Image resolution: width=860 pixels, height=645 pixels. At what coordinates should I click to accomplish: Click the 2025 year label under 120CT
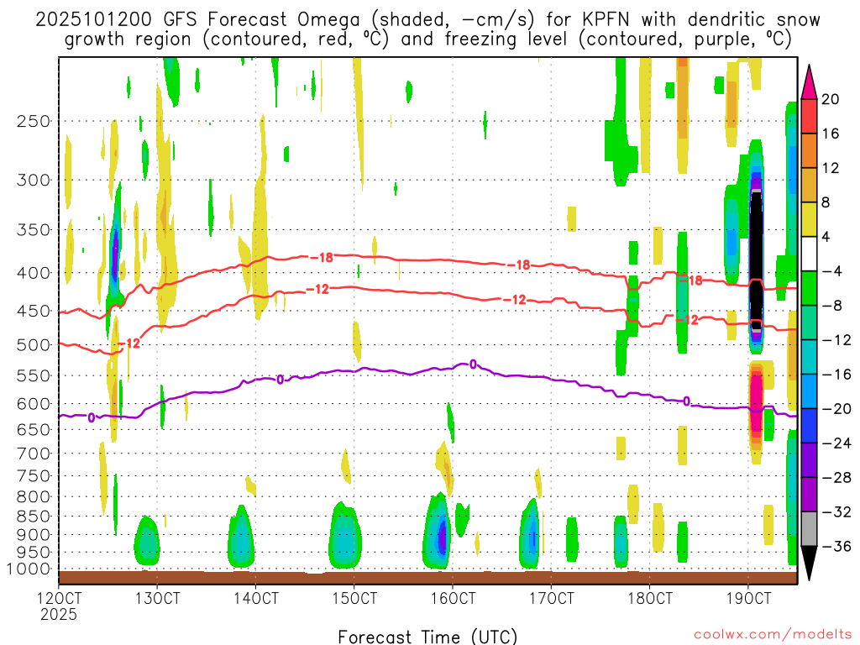59,615
